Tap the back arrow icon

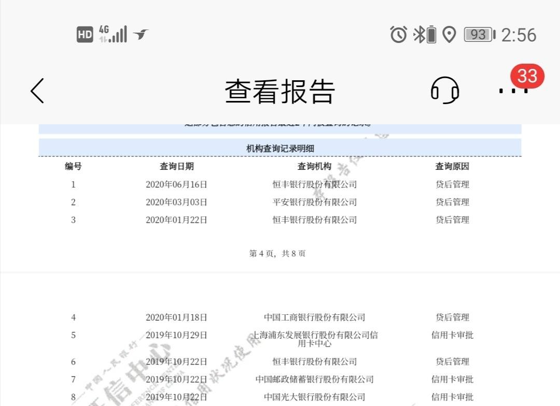(37, 91)
